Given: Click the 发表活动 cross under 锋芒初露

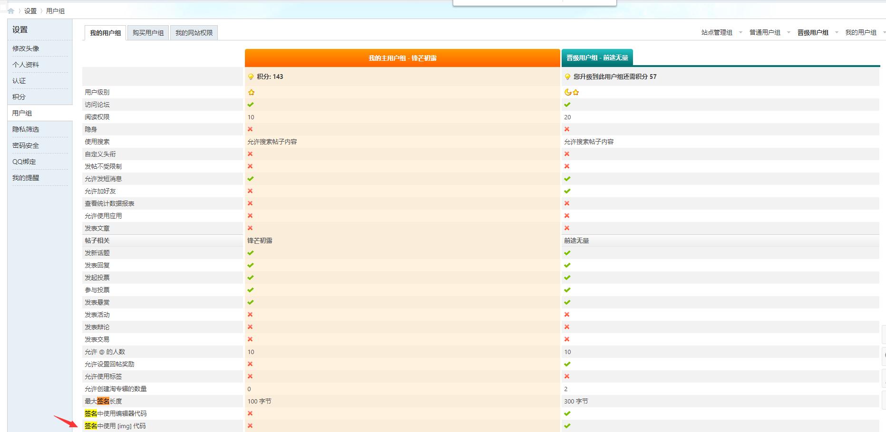Looking at the screenshot, I should [250, 315].
